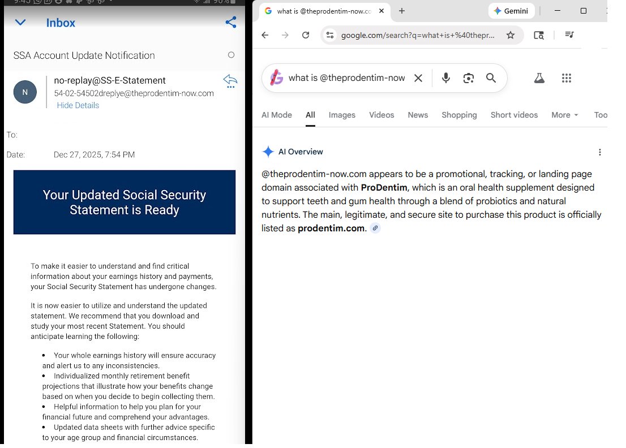Click the AI Overview sparkle icon
This screenshot has height=448, width=626.
pyautogui.click(x=268, y=152)
